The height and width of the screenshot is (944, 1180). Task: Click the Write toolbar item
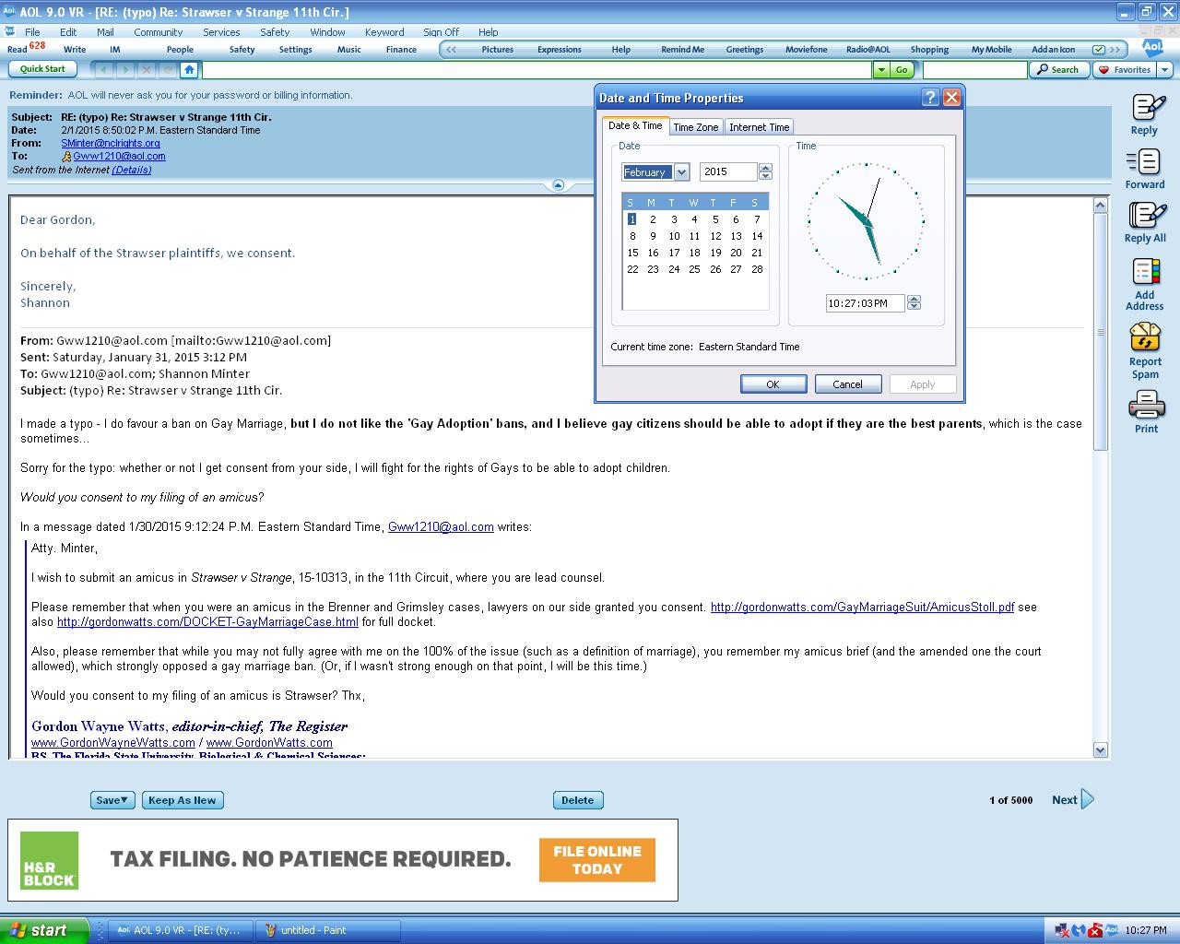point(75,50)
